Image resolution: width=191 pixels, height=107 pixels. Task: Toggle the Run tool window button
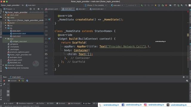point(87,103)
